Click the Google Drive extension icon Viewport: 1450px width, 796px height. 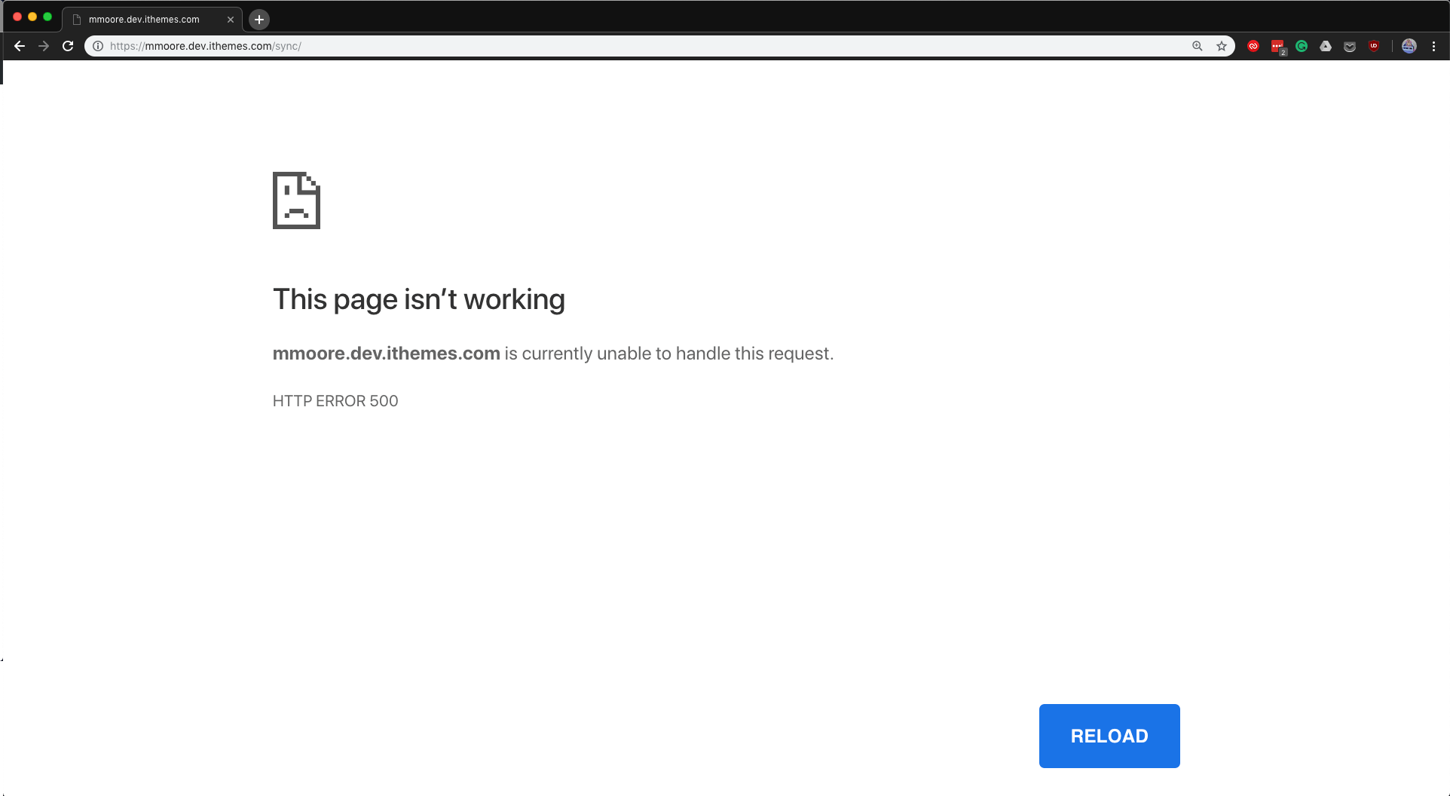pyautogui.click(x=1326, y=46)
